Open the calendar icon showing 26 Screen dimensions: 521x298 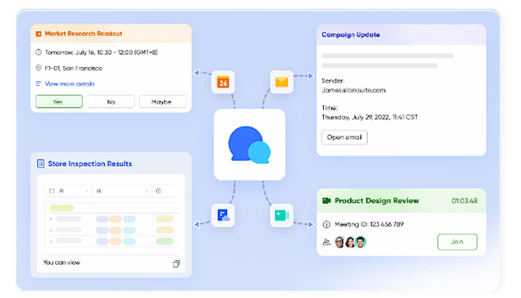click(x=223, y=82)
